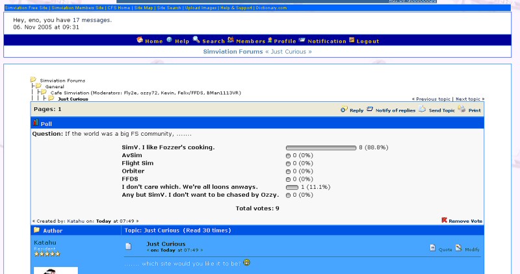Click the Remove Vote icon
Screen dimensions: 520x274
point(445,221)
